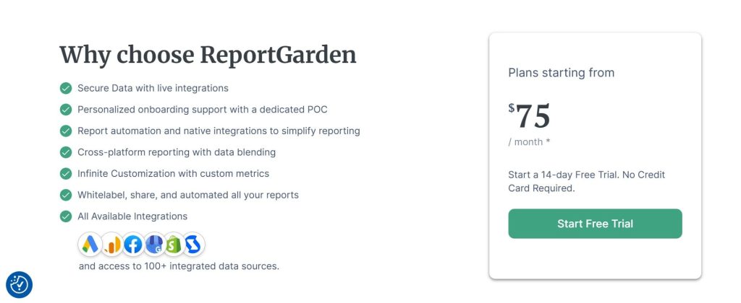Open the Google Business Profile icon
This screenshot has width=741, height=303.
pos(154,245)
